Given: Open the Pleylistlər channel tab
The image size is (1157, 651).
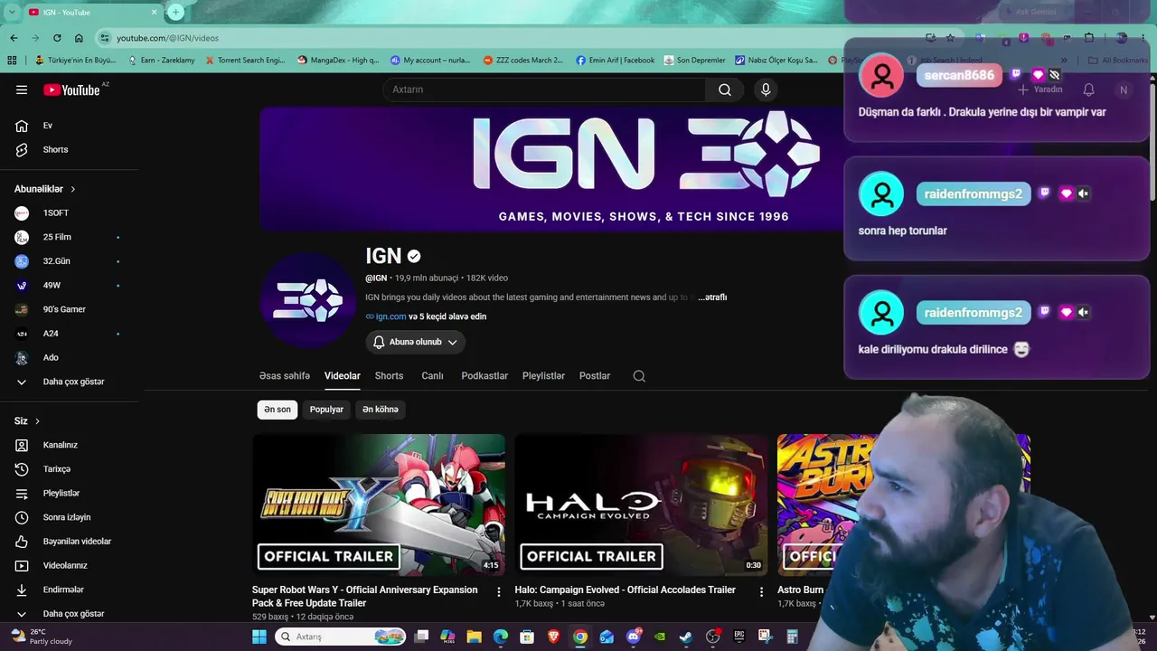Looking at the screenshot, I should 543,376.
